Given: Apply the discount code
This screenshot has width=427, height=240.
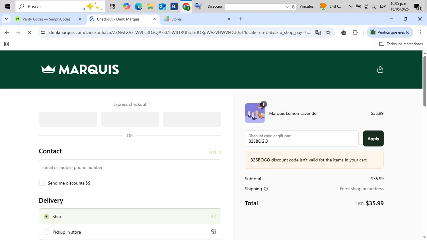Looking at the screenshot, I should click(373, 139).
